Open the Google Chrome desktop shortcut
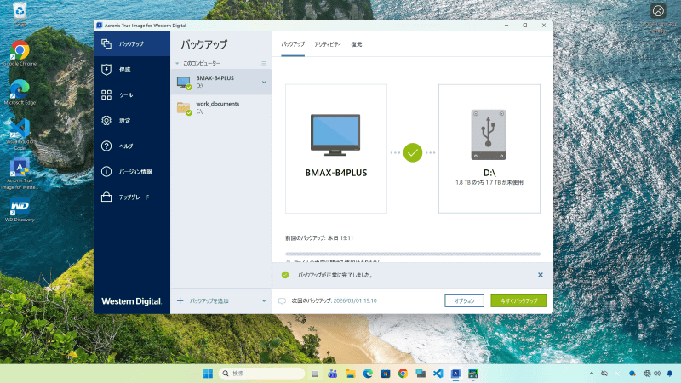 pos(20,54)
